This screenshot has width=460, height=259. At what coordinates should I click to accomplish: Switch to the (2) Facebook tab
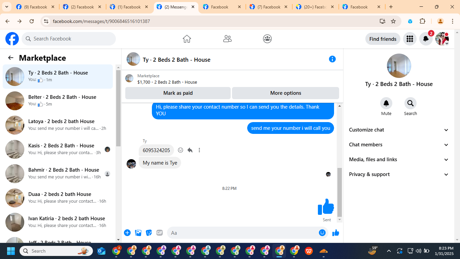click(82, 7)
